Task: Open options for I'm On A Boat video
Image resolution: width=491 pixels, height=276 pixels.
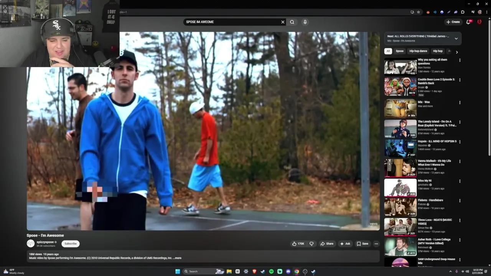Action: (x=460, y=122)
